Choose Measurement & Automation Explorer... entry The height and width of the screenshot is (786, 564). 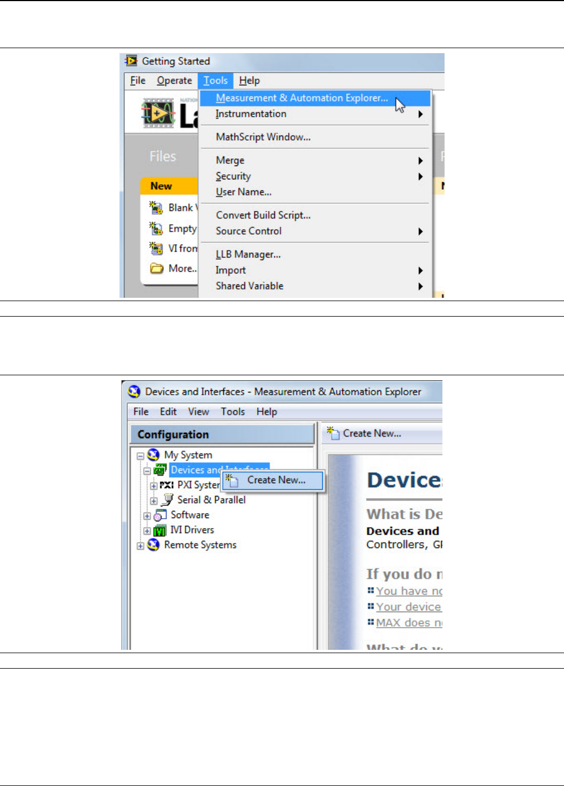(x=315, y=98)
